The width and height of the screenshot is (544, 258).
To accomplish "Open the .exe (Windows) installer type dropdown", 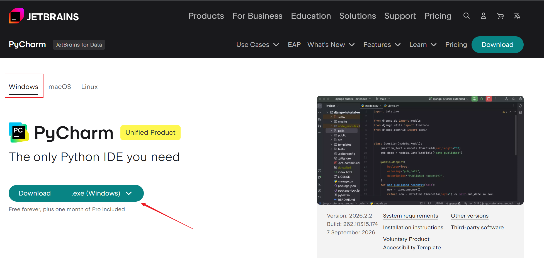I will [102, 193].
